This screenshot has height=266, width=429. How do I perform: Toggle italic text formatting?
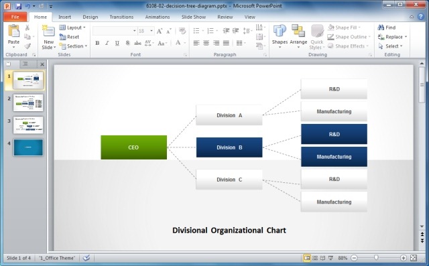[x=107, y=43]
